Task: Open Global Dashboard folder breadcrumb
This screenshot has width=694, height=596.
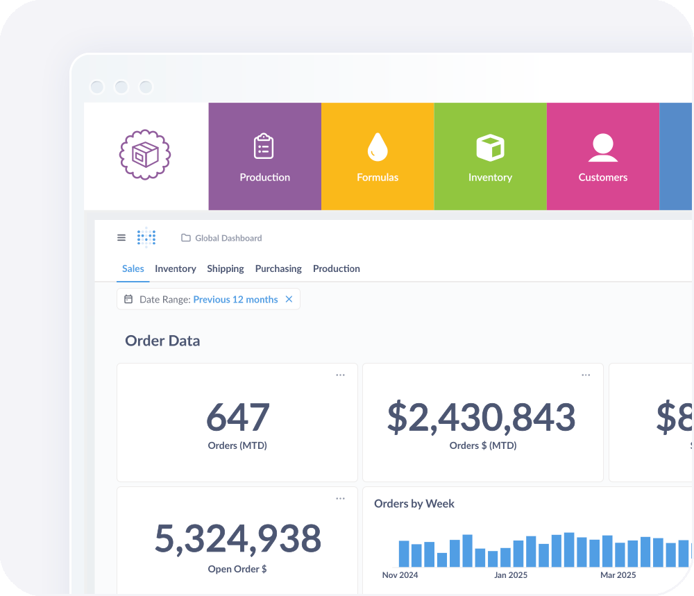Action: [221, 238]
